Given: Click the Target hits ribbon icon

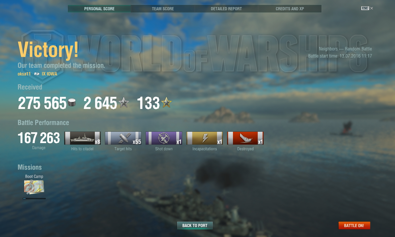Looking at the screenshot, I should click(123, 138).
